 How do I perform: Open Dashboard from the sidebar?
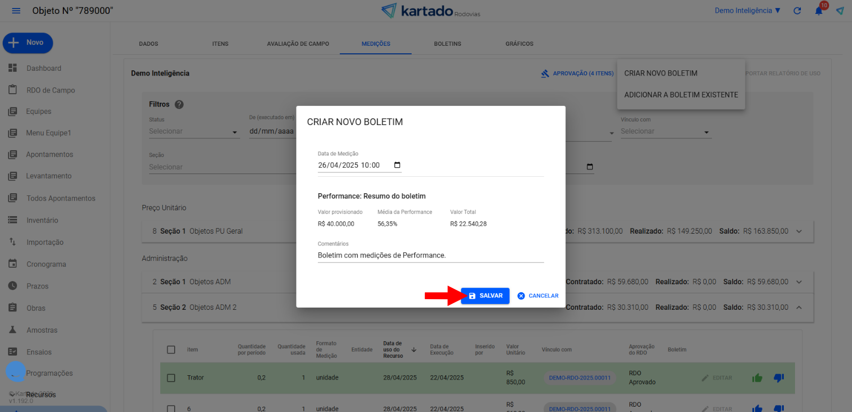[44, 68]
